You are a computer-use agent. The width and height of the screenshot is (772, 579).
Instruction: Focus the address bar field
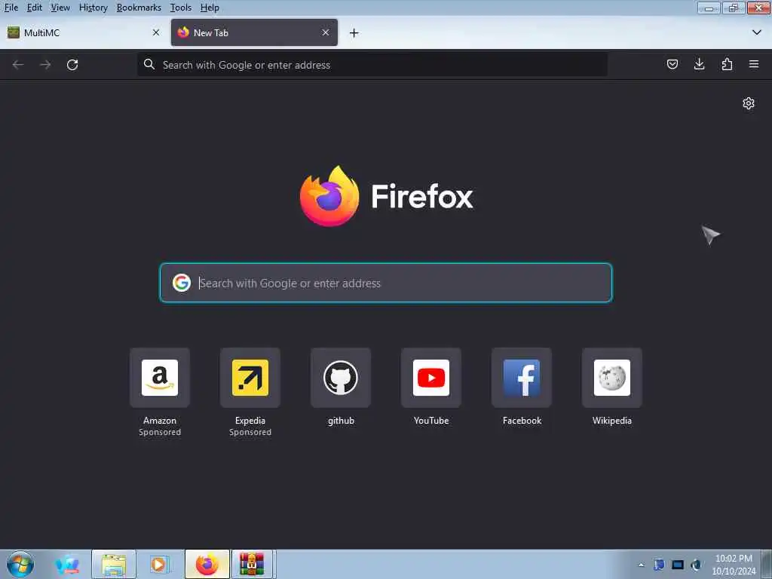coord(372,65)
